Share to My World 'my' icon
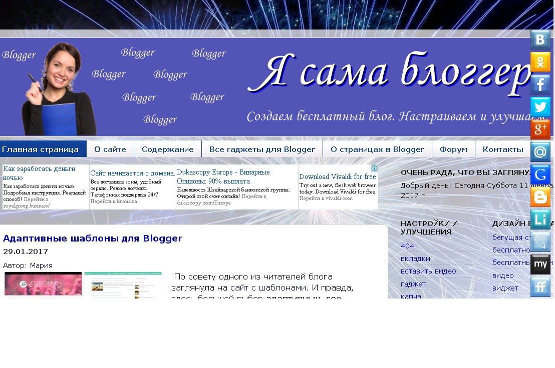555x368 pixels. point(540,264)
